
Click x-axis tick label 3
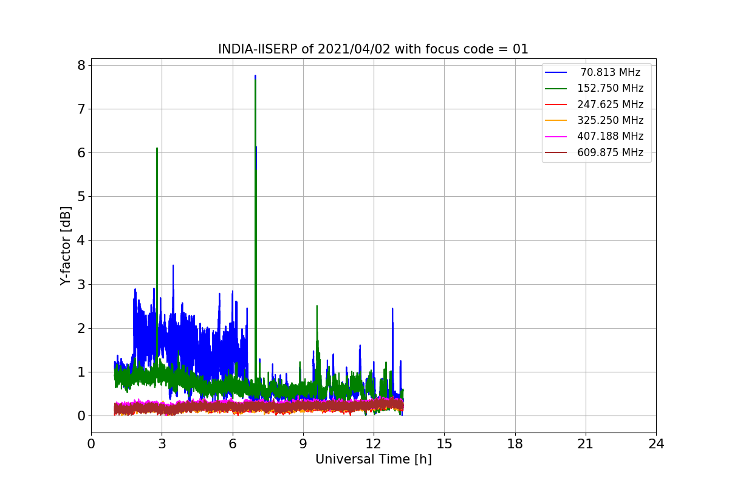(162, 443)
